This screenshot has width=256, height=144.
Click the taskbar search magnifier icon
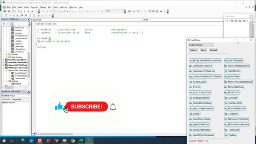(x=48, y=140)
